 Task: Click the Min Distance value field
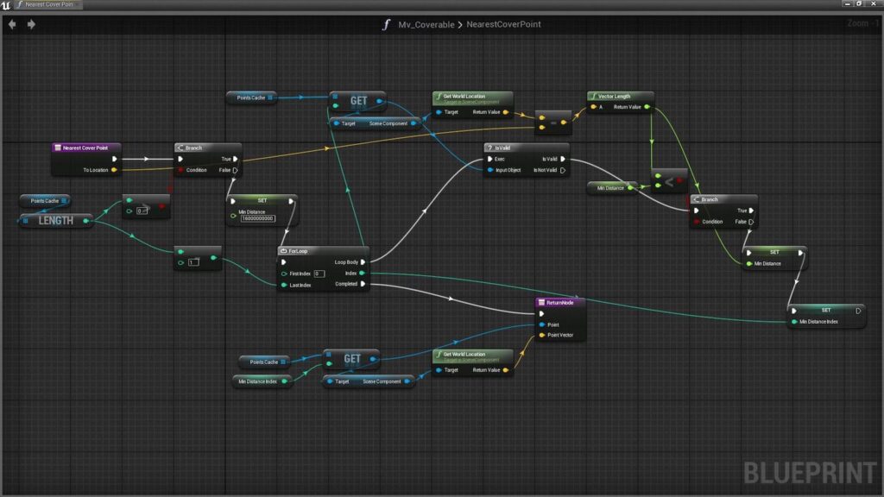point(257,218)
